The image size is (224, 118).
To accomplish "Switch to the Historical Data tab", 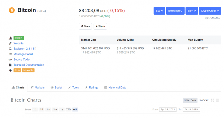I will pyautogui.click(x=115, y=88).
